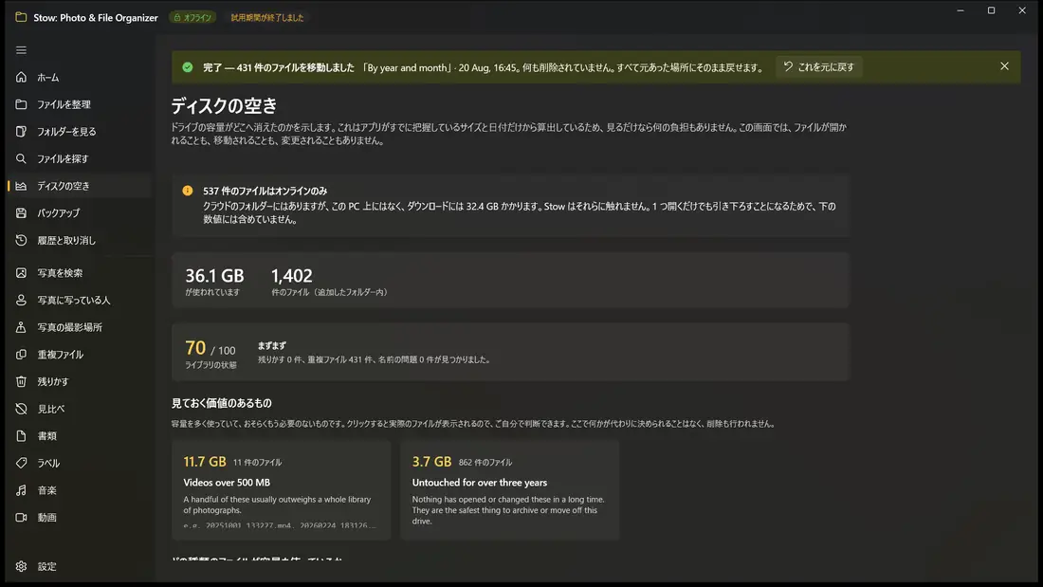
Task: Go to ディスクの空き menu item
Action: click(x=80, y=187)
